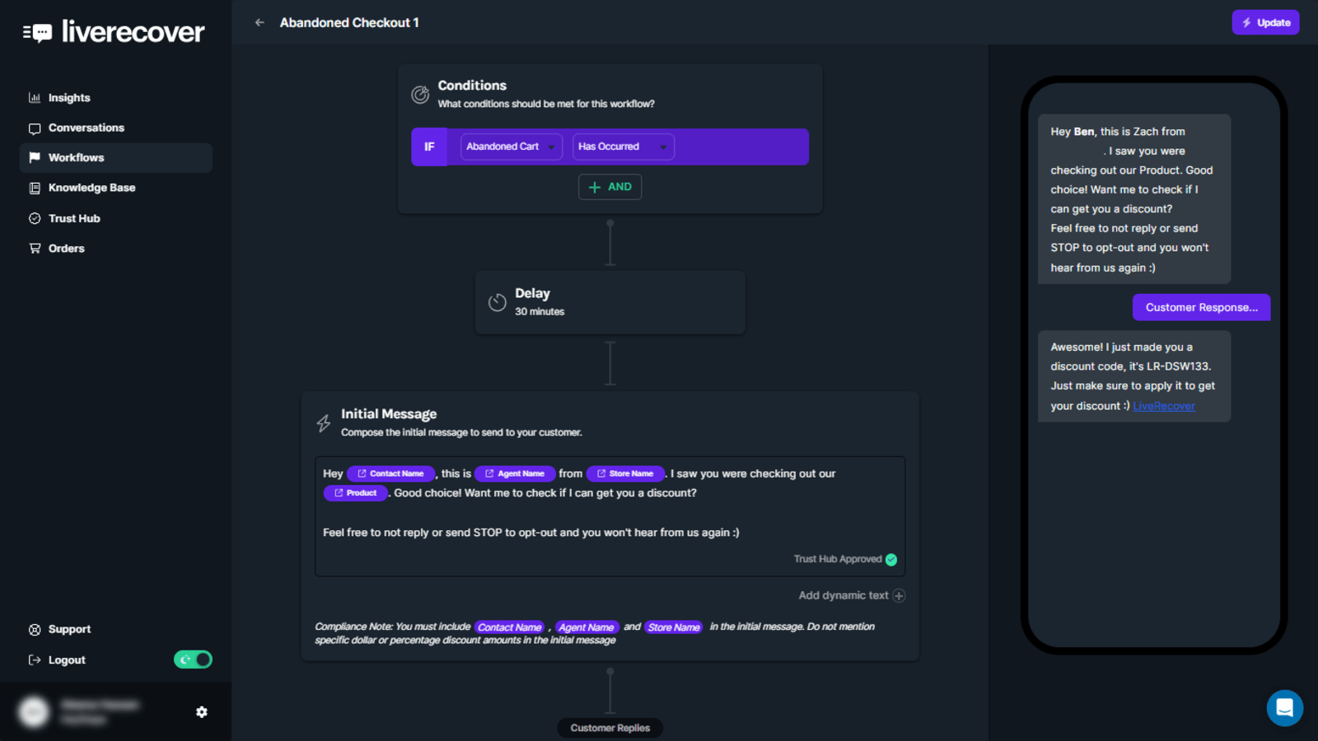Open the live chat support bubble
The width and height of the screenshot is (1318, 741).
click(x=1284, y=708)
